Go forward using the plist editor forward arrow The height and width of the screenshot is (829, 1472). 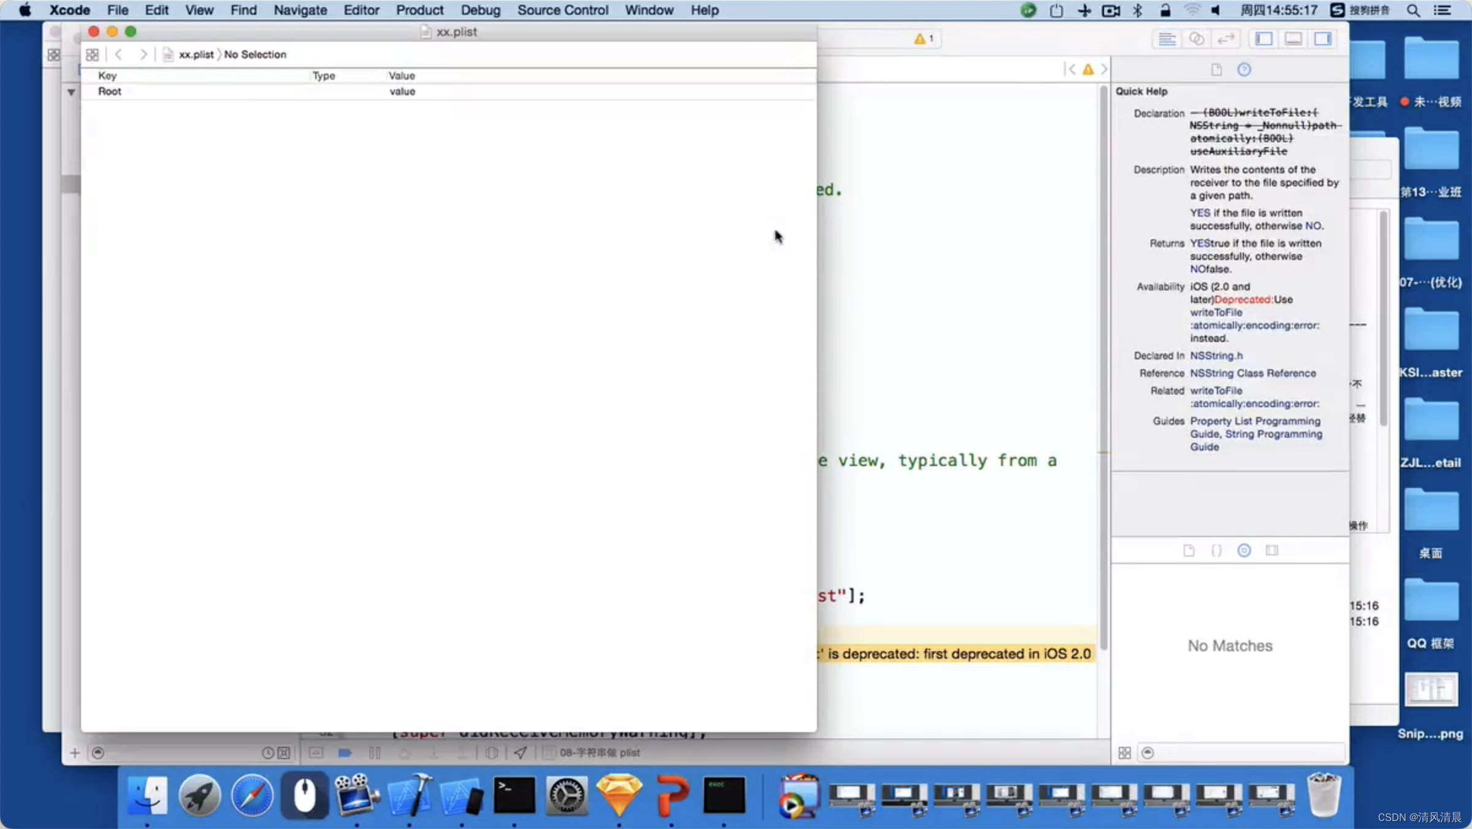143,55
